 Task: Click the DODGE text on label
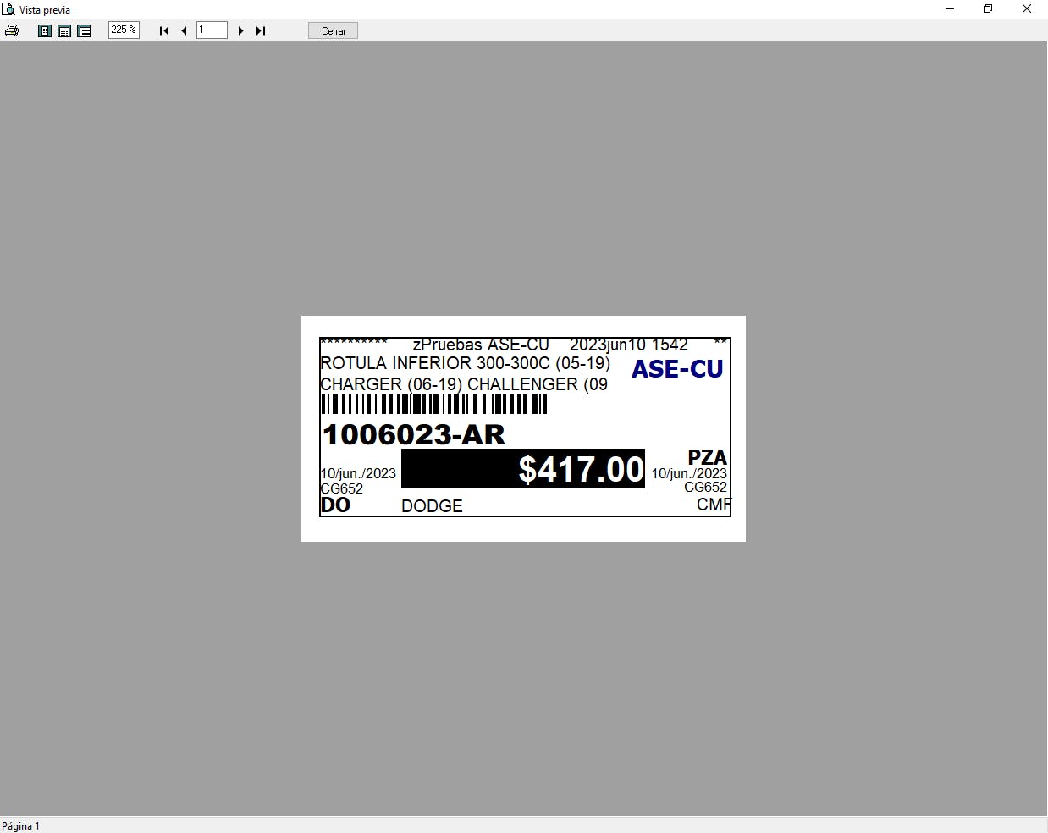[x=432, y=506]
